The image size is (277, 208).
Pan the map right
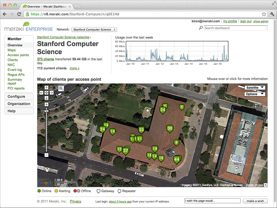coord(52,93)
